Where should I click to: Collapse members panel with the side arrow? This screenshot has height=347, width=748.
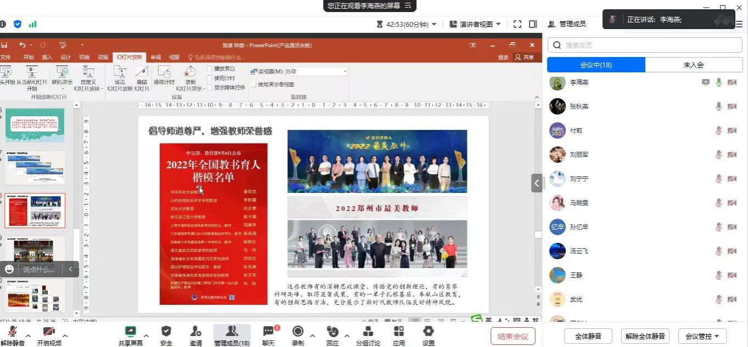tap(537, 183)
